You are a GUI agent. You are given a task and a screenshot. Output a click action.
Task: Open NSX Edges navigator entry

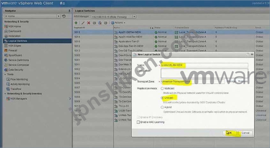[x=15, y=46]
